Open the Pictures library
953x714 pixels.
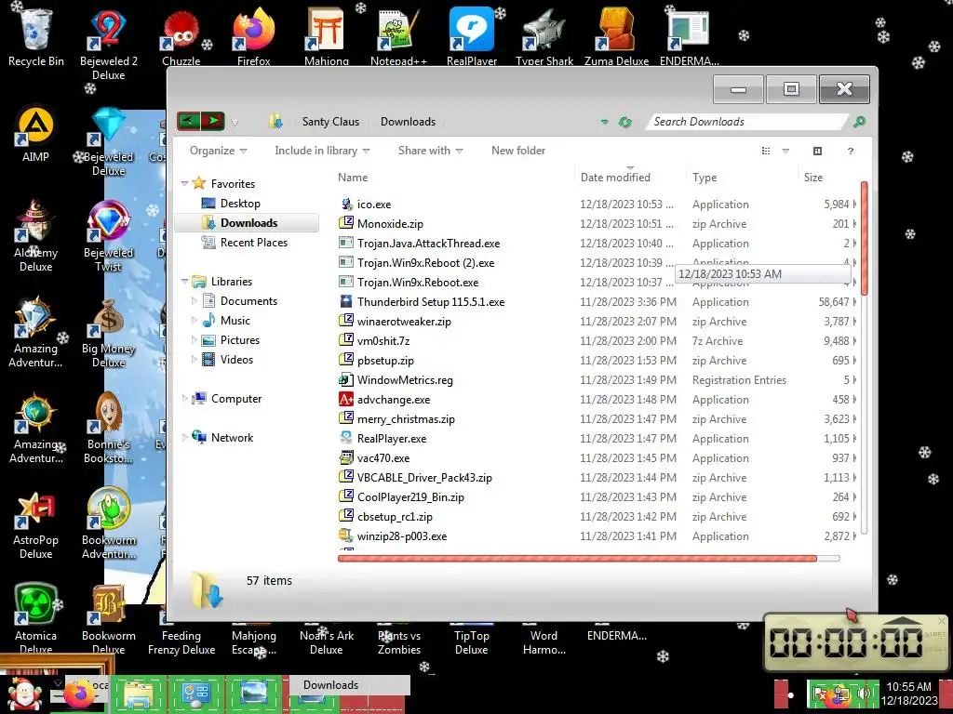click(231, 340)
